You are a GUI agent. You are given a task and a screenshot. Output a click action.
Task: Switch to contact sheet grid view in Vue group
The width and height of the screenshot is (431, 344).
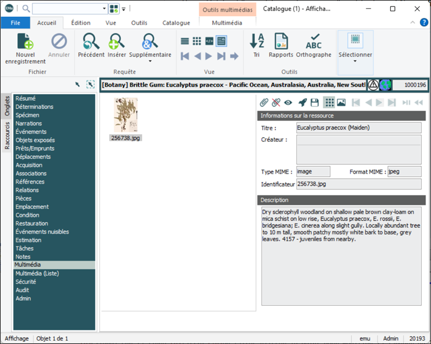[x=197, y=41]
